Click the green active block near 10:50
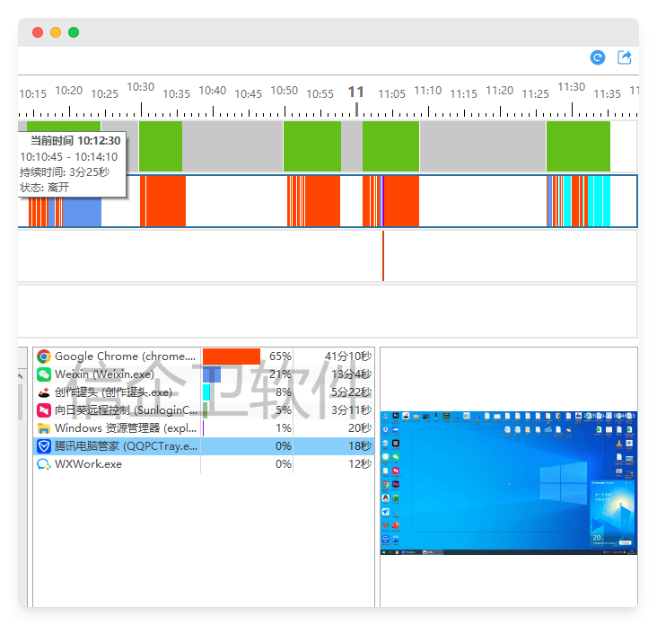Screen dimensions: 657x625 pos(311,146)
